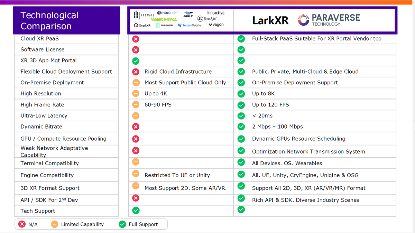The width and height of the screenshot is (415, 233).
Task: Click the green check beside "Up to 8K"
Action: tap(241, 94)
